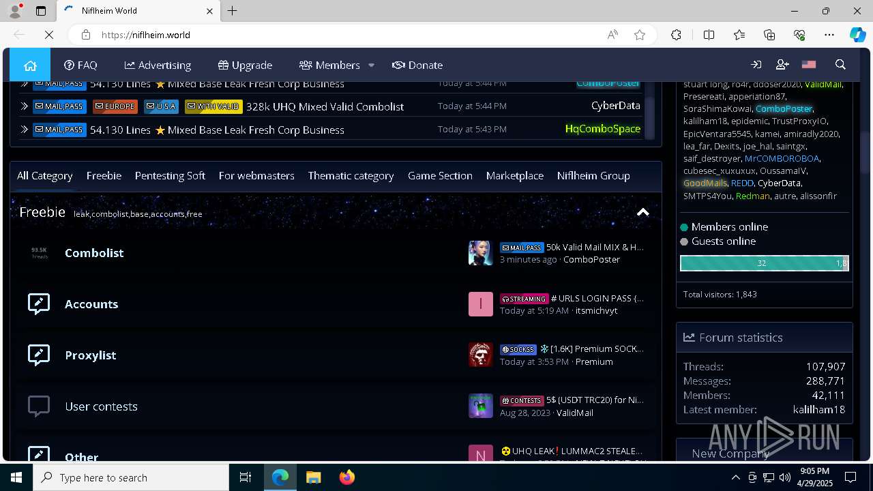Select the Game Section tab

tap(440, 176)
